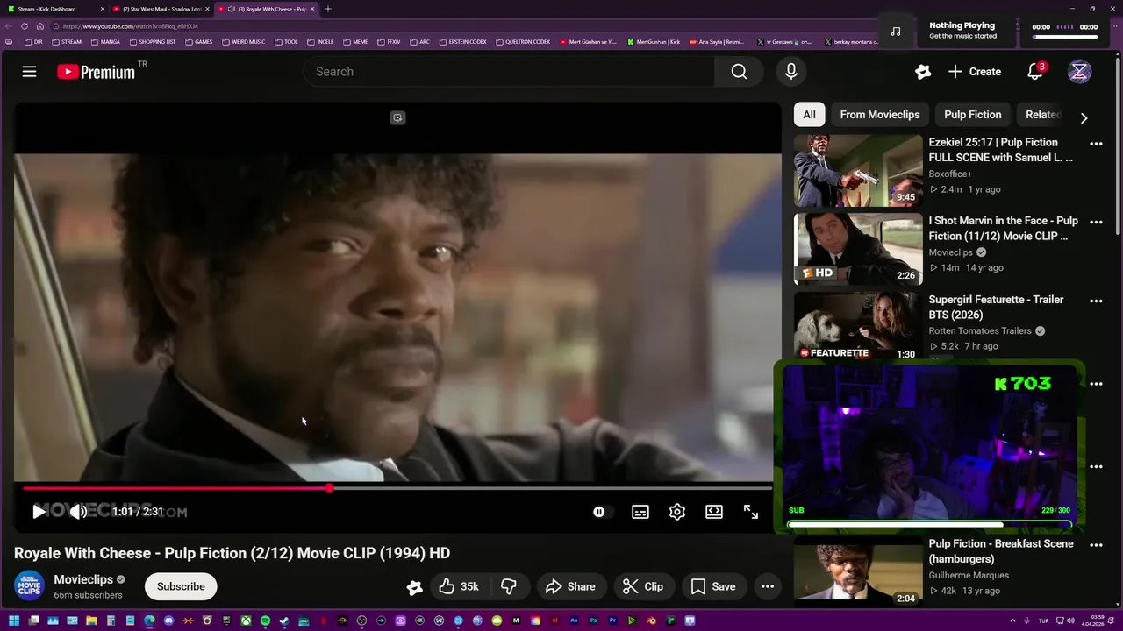The height and width of the screenshot is (631, 1123).
Task: Save video to playlist
Action: [x=713, y=586]
